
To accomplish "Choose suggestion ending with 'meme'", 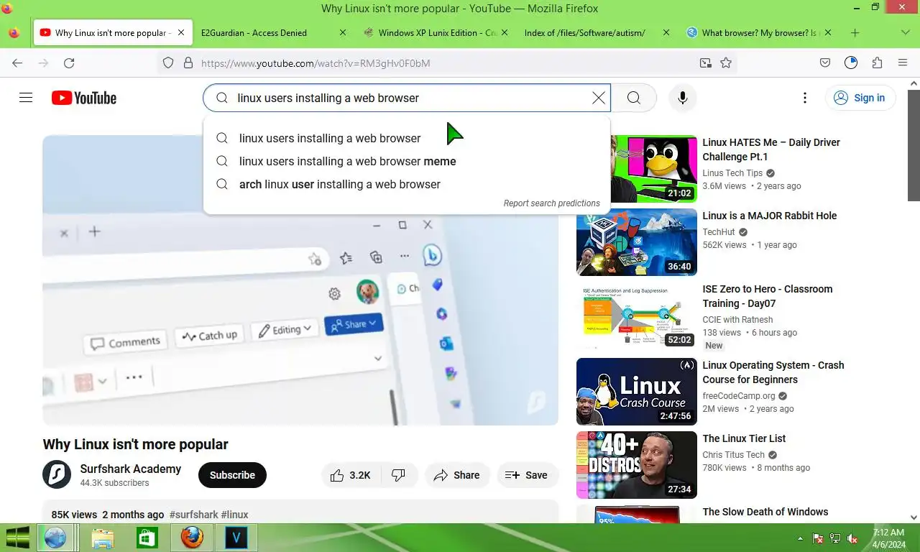I will 407,161.
